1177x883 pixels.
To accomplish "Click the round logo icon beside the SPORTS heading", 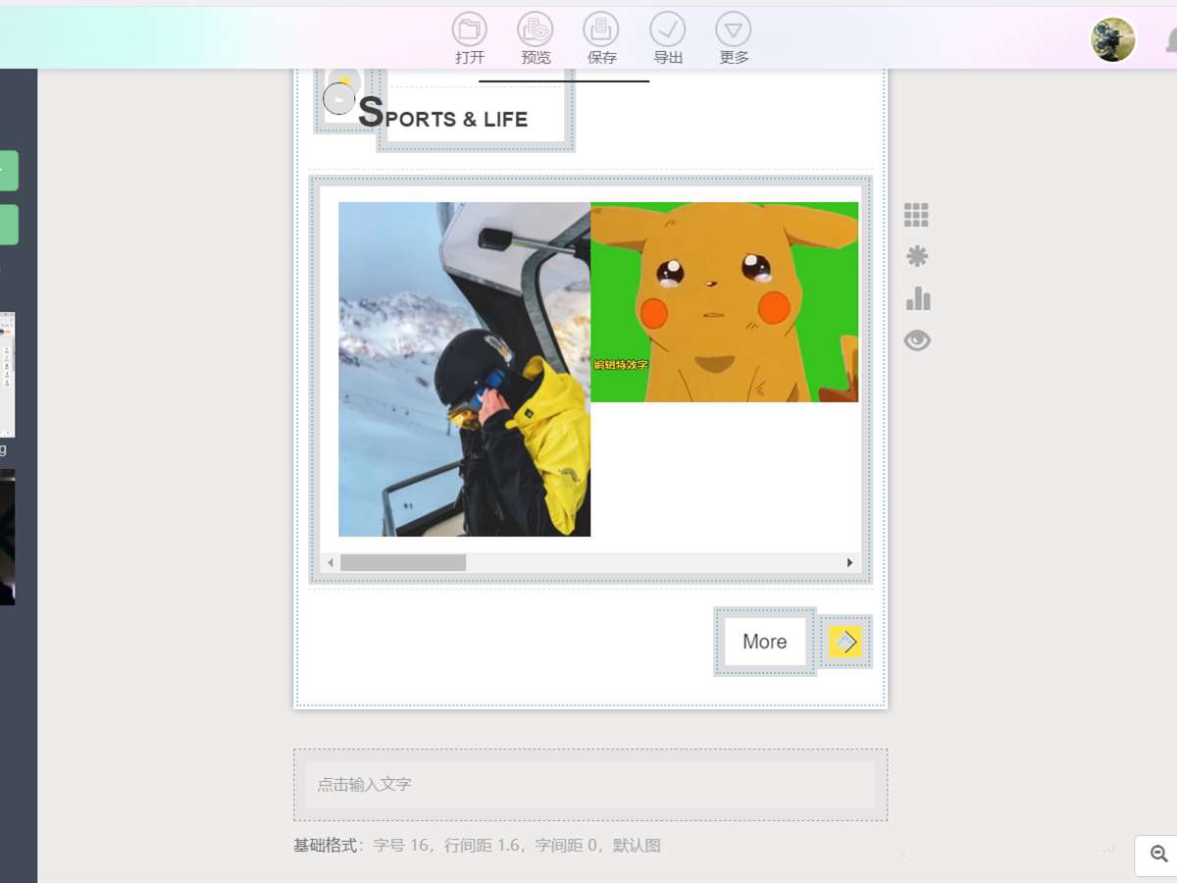I will tap(339, 98).
